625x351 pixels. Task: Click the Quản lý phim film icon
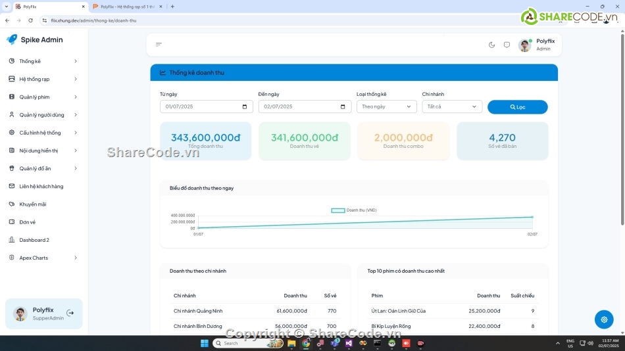(x=12, y=97)
